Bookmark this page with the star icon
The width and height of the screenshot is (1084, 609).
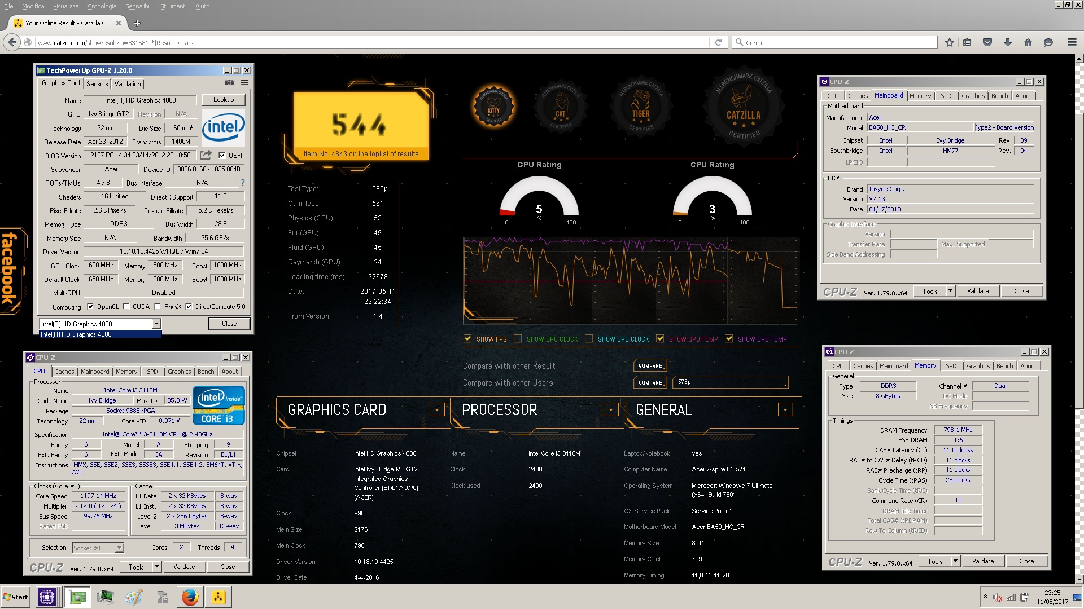click(x=950, y=42)
